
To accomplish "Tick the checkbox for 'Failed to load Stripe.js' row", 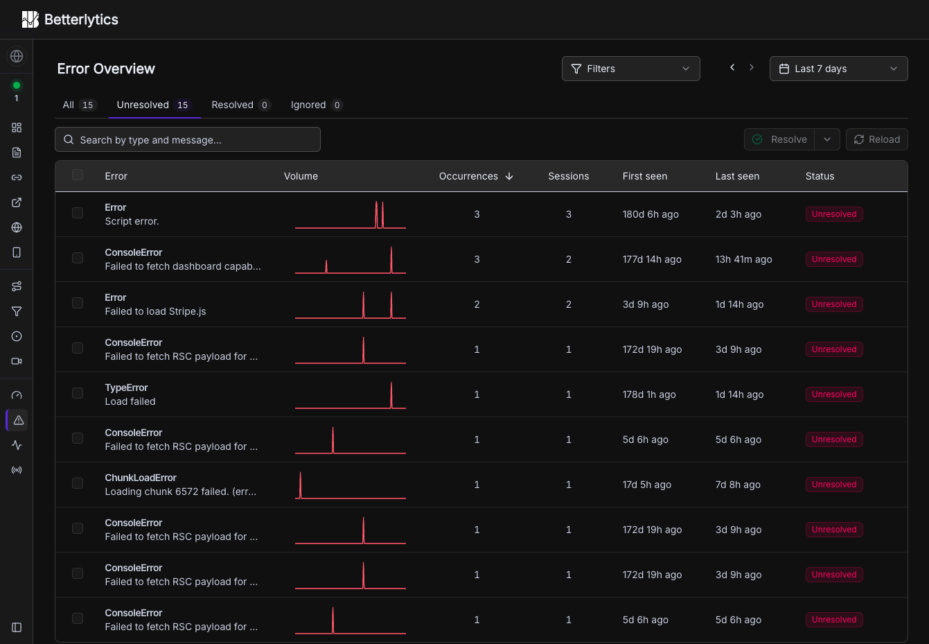I will [78, 303].
